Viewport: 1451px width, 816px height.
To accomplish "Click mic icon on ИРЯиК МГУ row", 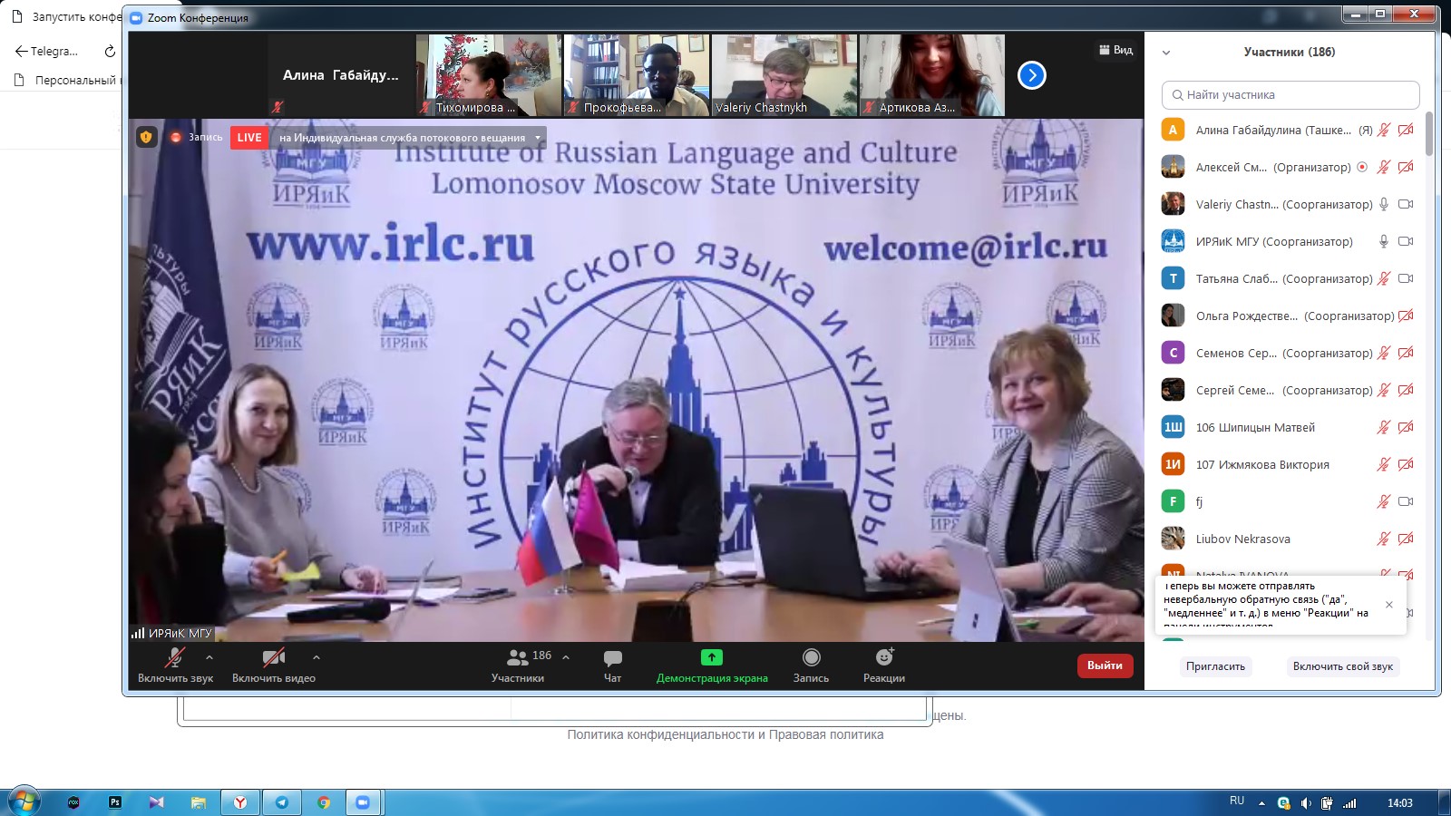I will pyautogui.click(x=1384, y=241).
